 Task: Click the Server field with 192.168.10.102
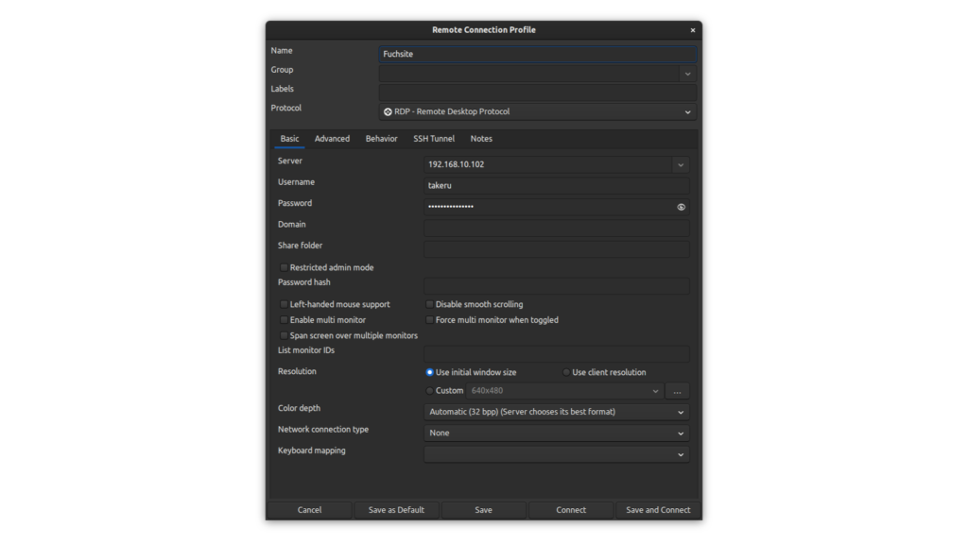548,164
